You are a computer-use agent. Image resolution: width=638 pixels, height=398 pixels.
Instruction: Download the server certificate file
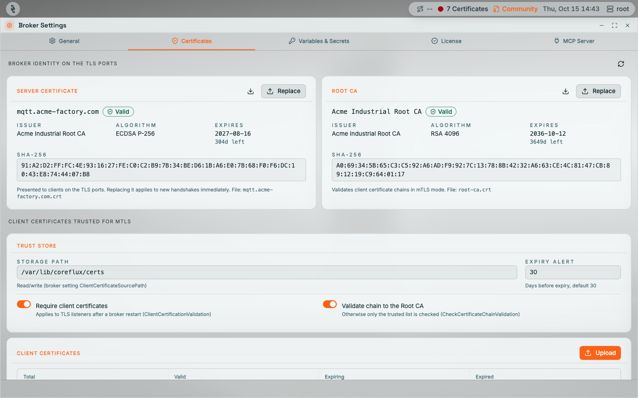point(250,91)
